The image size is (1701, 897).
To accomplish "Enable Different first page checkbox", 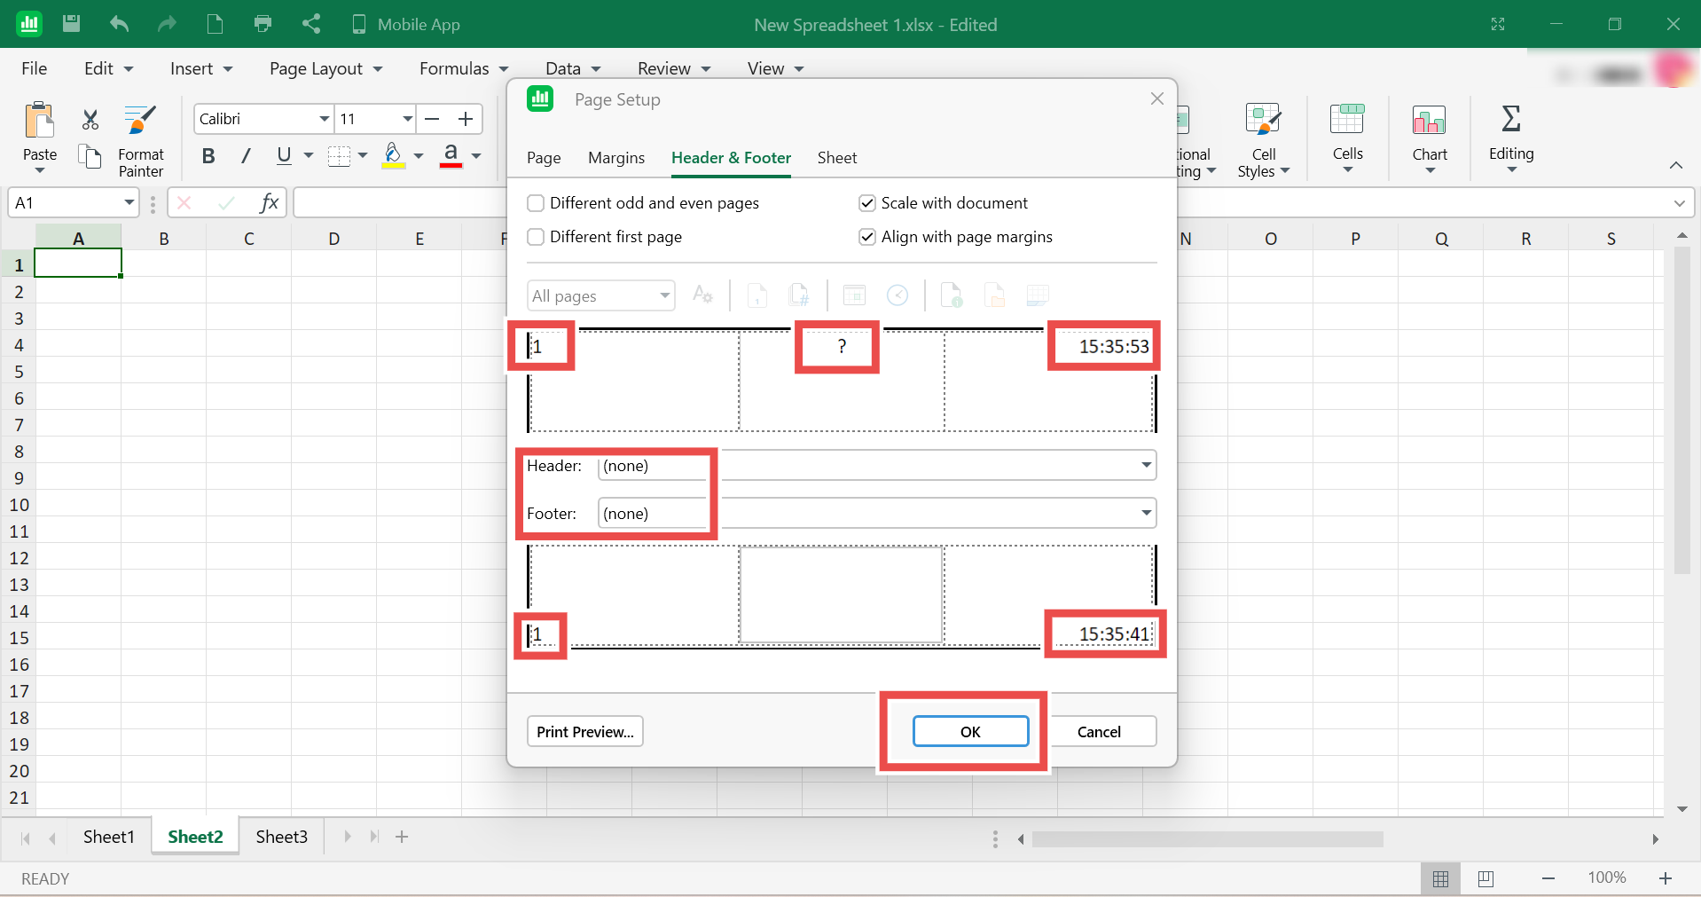I will (536, 237).
